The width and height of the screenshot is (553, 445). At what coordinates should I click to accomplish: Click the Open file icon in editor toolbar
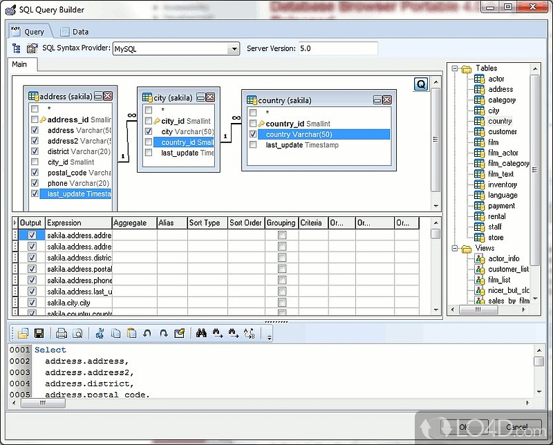[23, 333]
